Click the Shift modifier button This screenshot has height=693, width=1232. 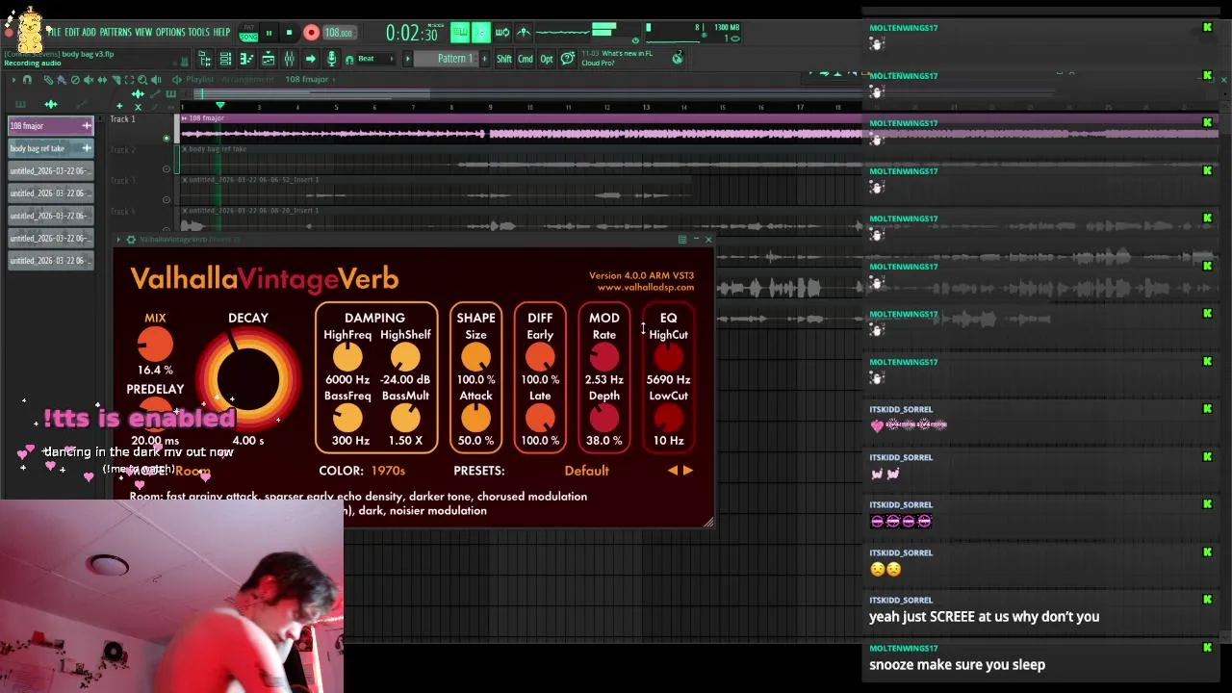pyautogui.click(x=504, y=59)
